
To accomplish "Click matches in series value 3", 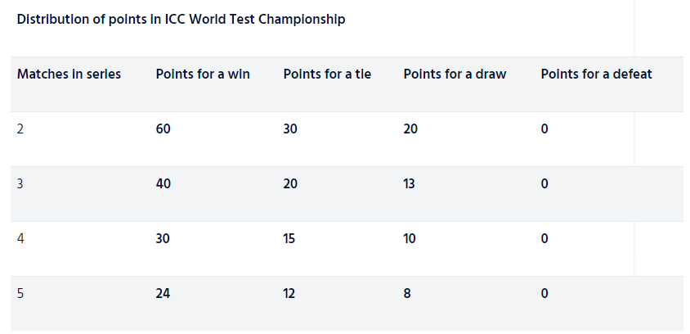I will [20, 183].
